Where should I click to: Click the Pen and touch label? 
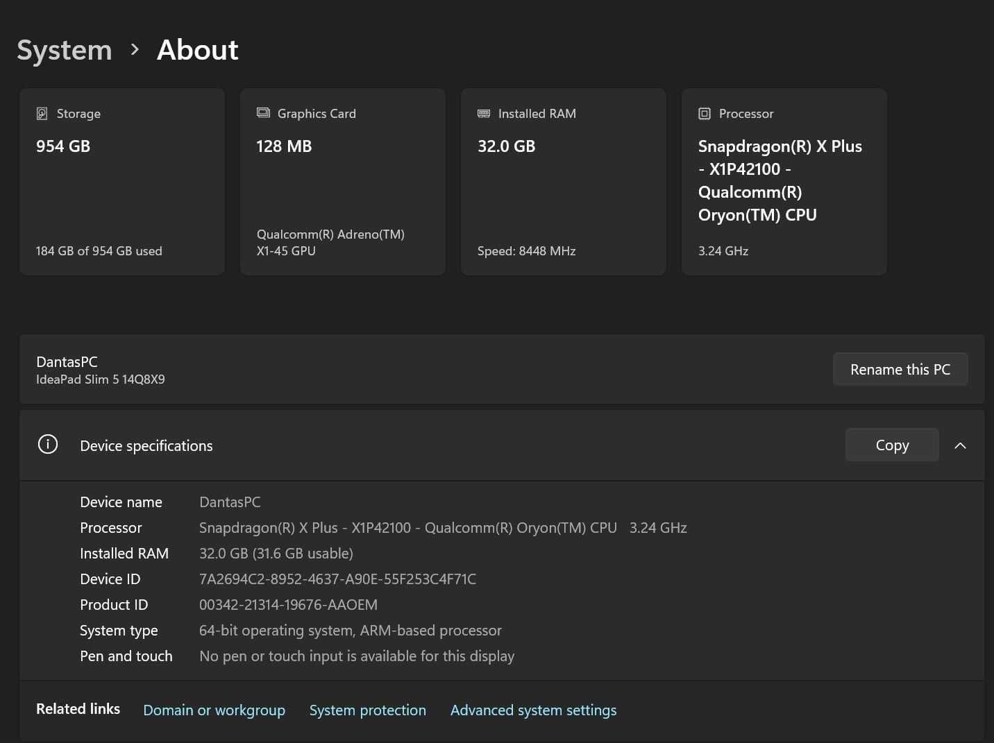click(x=126, y=656)
